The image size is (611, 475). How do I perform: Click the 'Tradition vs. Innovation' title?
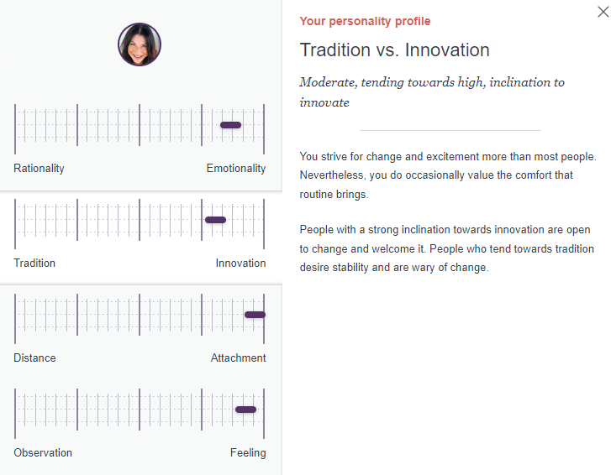point(395,50)
